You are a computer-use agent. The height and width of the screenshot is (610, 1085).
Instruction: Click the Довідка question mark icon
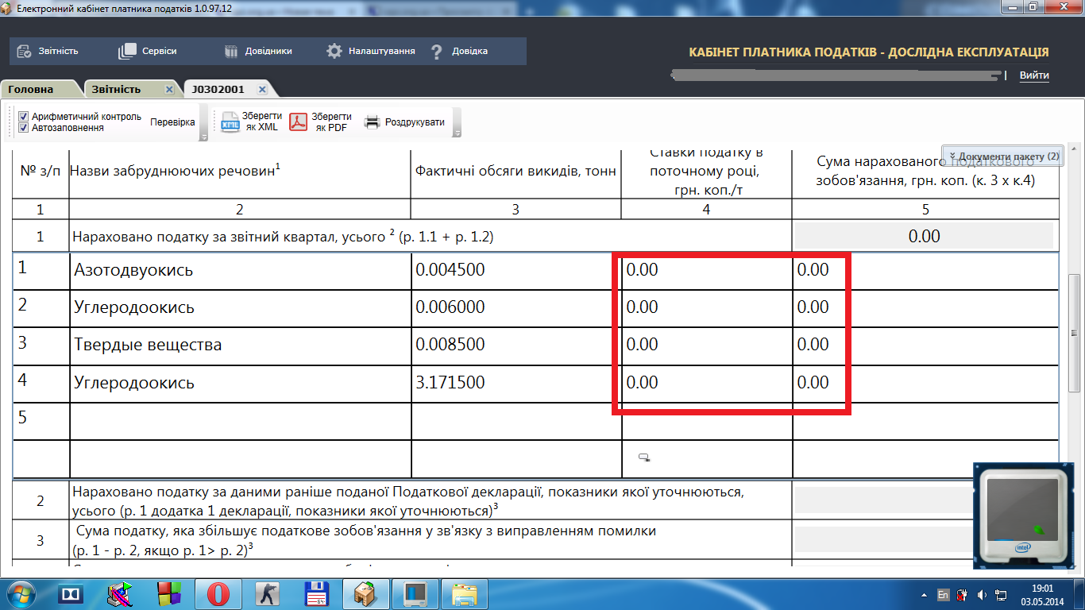(436, 52)
